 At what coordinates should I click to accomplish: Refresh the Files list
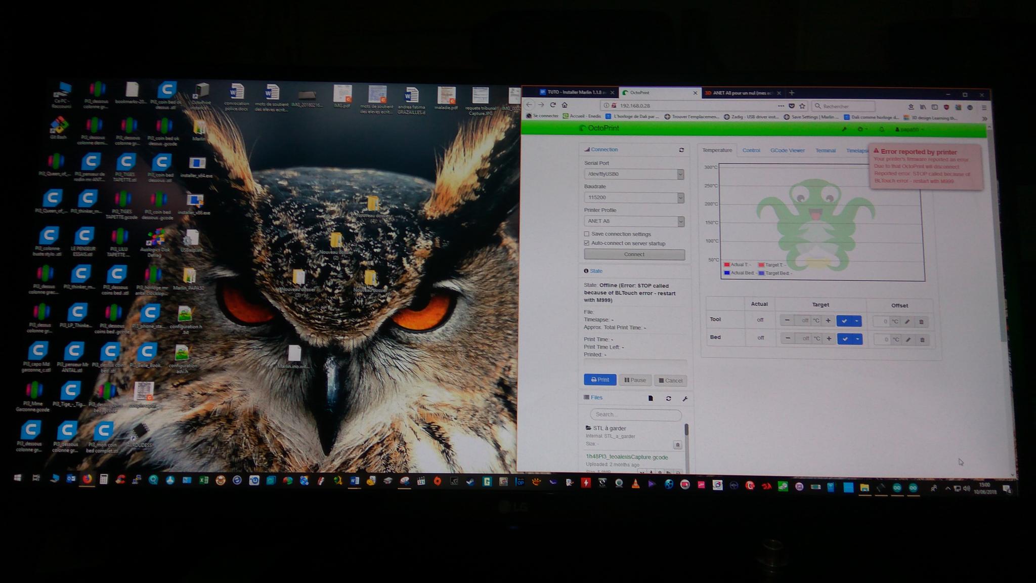[668, 399]
